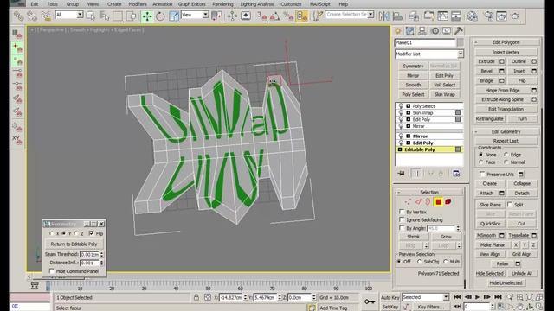554x311 pixels.
Task: Select Polygon sub-object level icon
Action: 439,201
